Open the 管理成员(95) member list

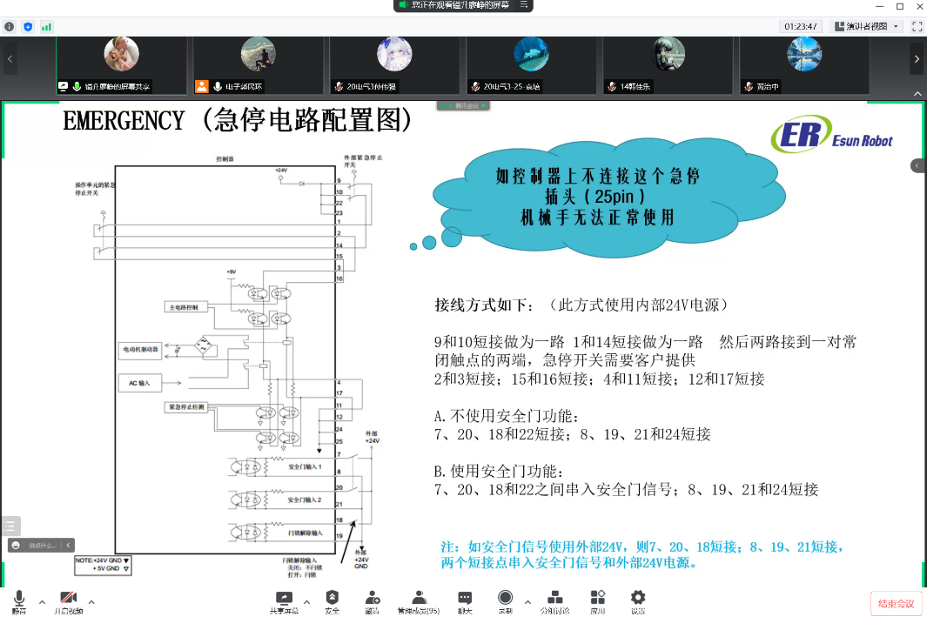(x=419, y=601)
